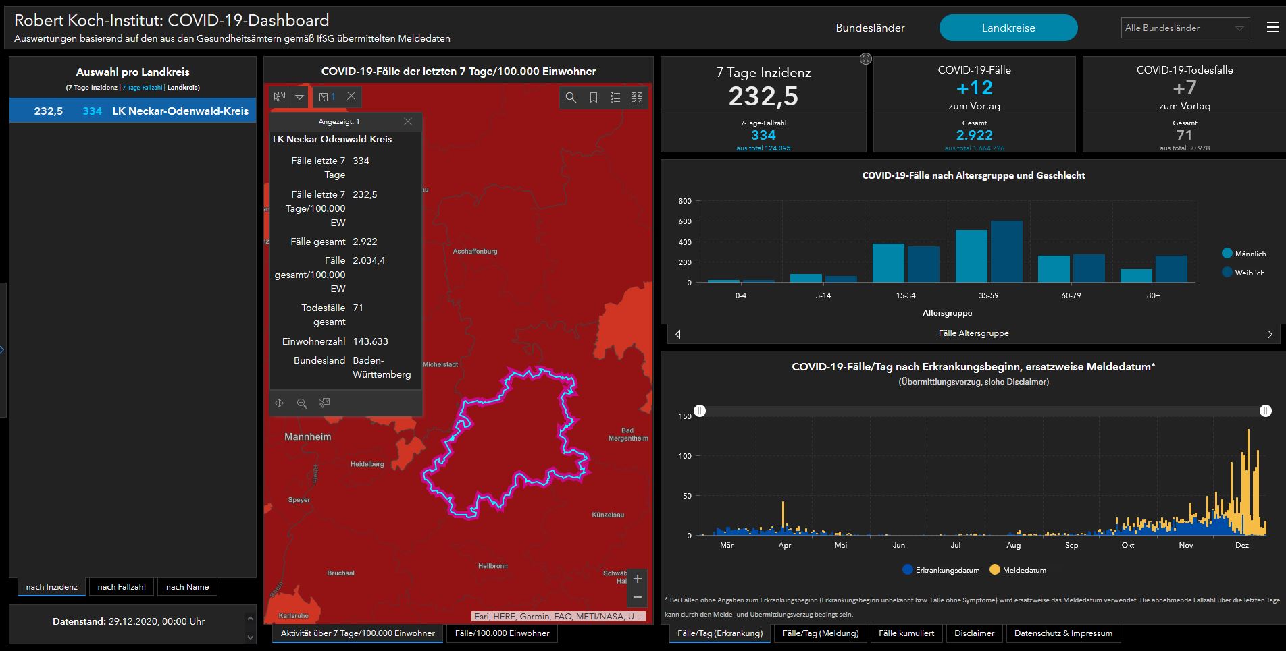Open Fälle kumuliert tab
The width and height of the screenshot is (1286, 651).
906,633
